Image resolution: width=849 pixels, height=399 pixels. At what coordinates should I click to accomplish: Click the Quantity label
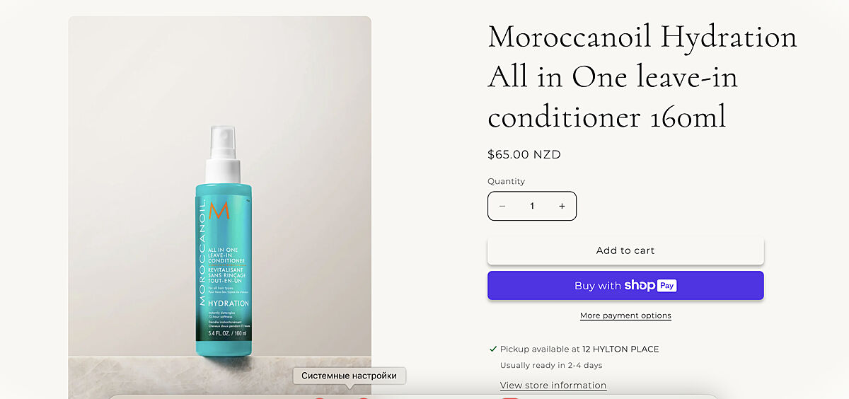coord(507,181)
